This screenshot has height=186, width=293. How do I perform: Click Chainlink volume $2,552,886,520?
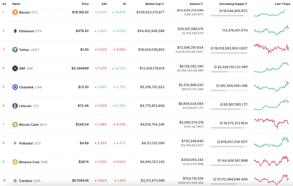click(191, 85)
